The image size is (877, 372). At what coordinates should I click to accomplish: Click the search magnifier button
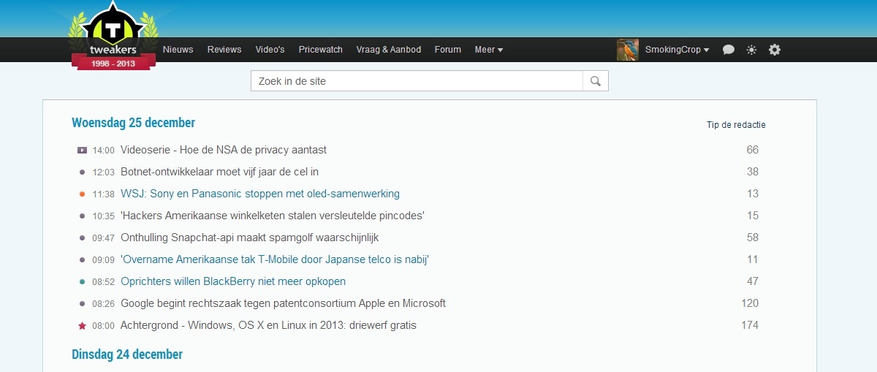tap(596, 81)
